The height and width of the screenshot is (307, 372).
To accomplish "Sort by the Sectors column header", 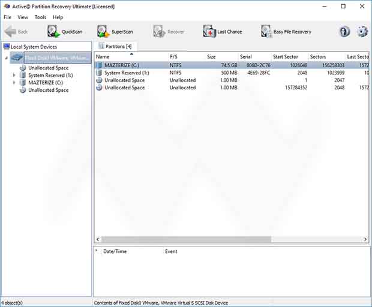I will point(326,56).
